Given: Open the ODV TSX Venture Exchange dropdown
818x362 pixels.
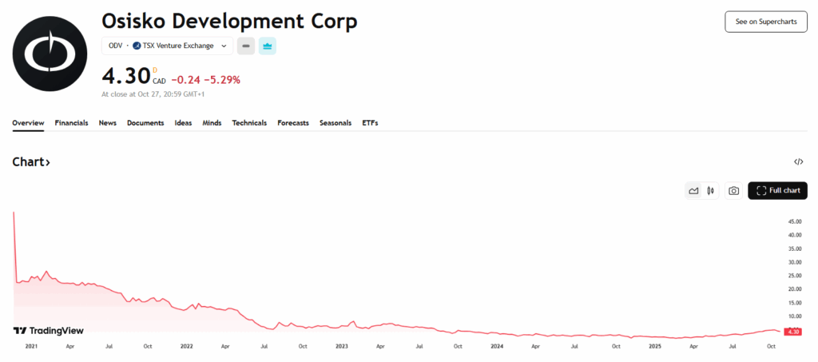Looking at the screenshot, I should click(168, 46).
